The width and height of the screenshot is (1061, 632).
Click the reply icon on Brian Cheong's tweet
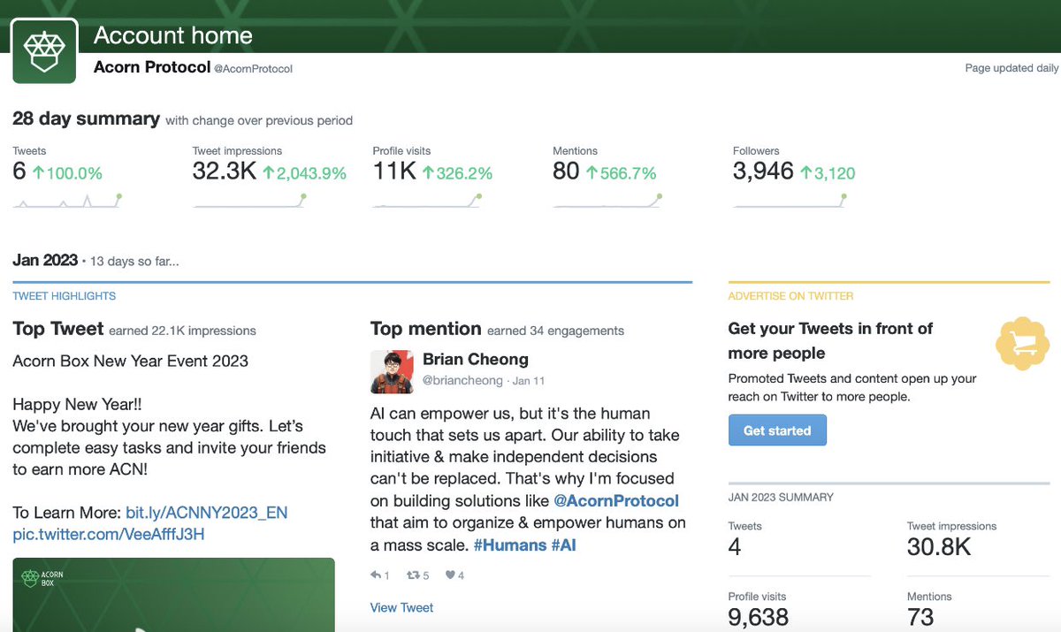[x=377, y=575]
